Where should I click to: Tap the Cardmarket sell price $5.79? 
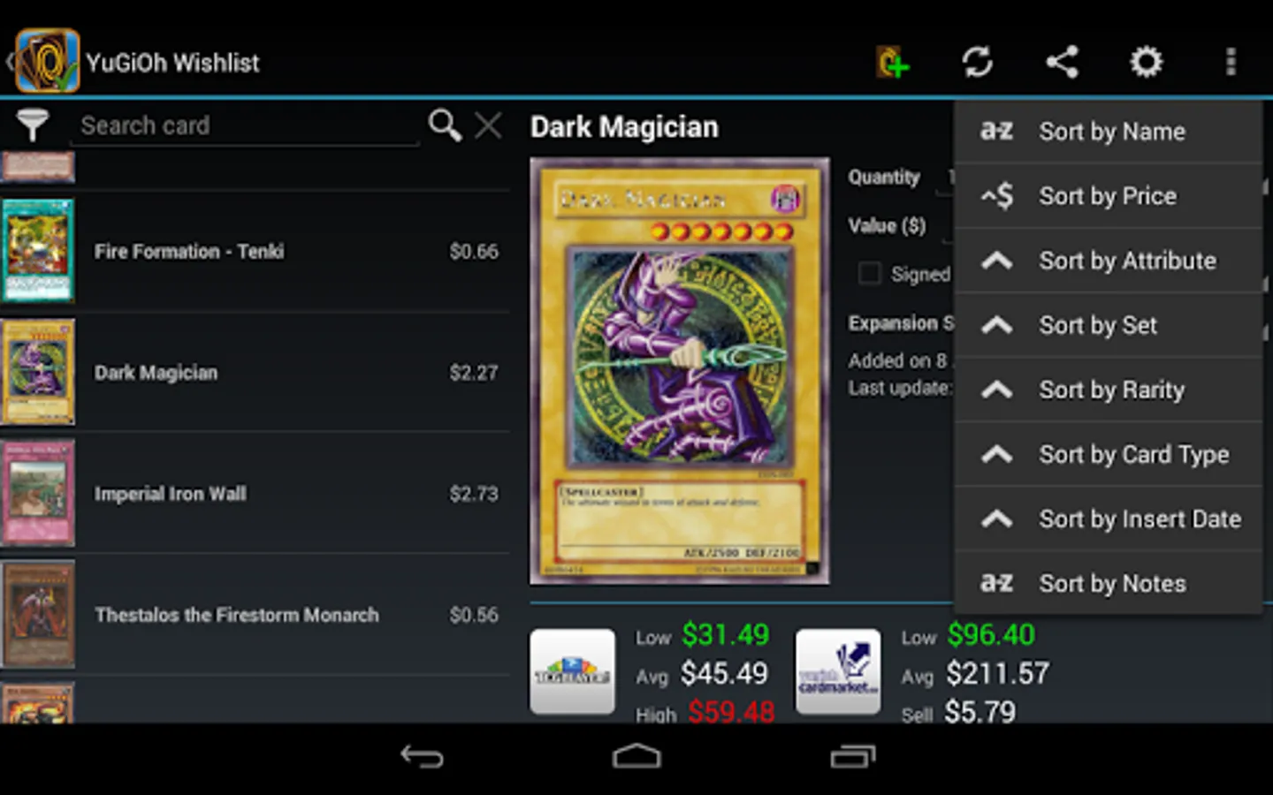[980, 711]
